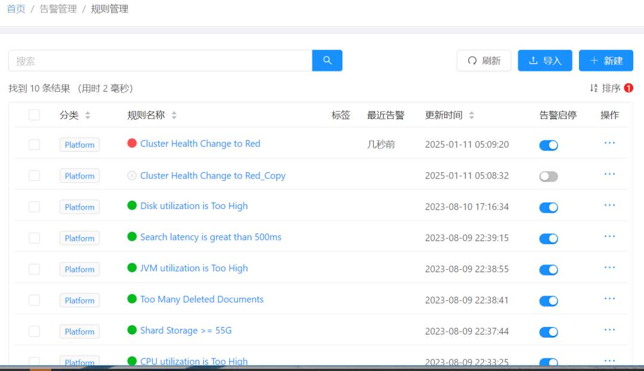Click the 导入 import button
The width and height of the screenshot is (644, 371).
(544, 61)
